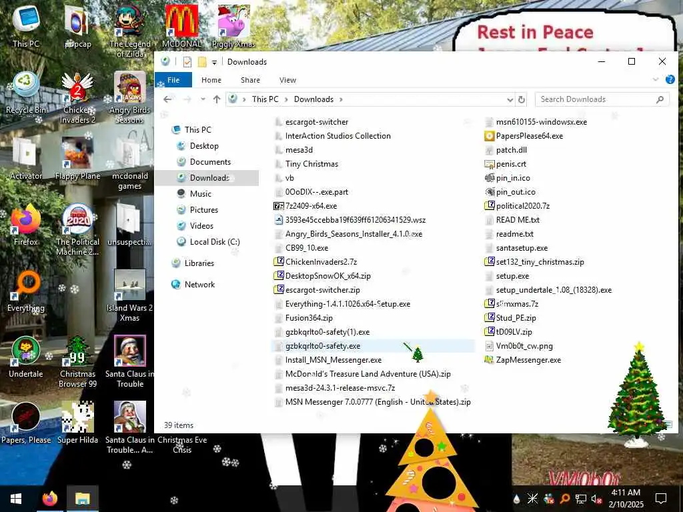
Task: Launch Undertale desktop shortcut
Action: click(26, 357)
